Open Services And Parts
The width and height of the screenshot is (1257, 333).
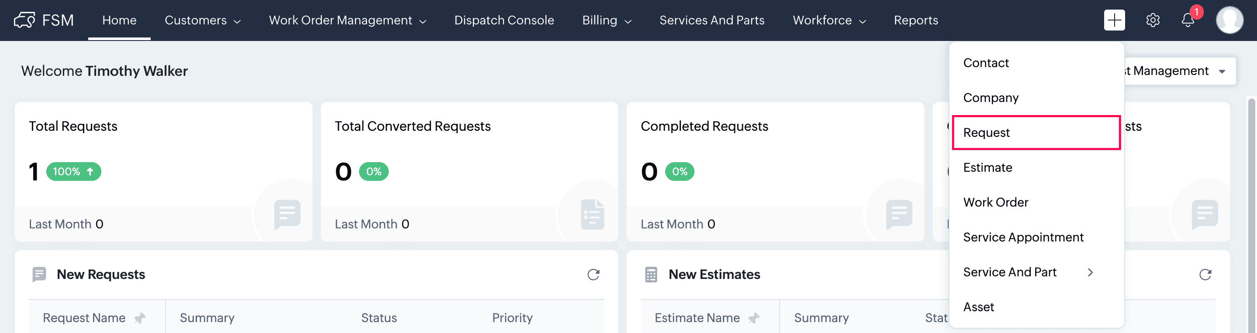point(712,20)
